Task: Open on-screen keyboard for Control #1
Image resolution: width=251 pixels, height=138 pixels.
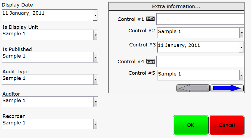Action: [x=151, y=19]
